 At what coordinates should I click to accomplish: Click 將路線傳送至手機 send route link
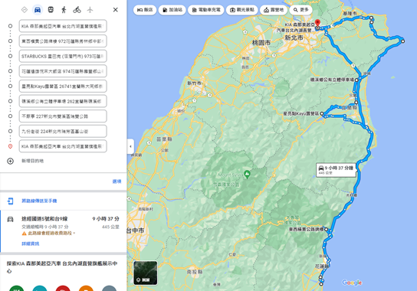click(39, 201)
